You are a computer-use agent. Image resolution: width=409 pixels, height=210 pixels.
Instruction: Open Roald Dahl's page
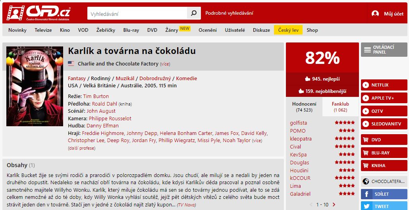(104, 104)
